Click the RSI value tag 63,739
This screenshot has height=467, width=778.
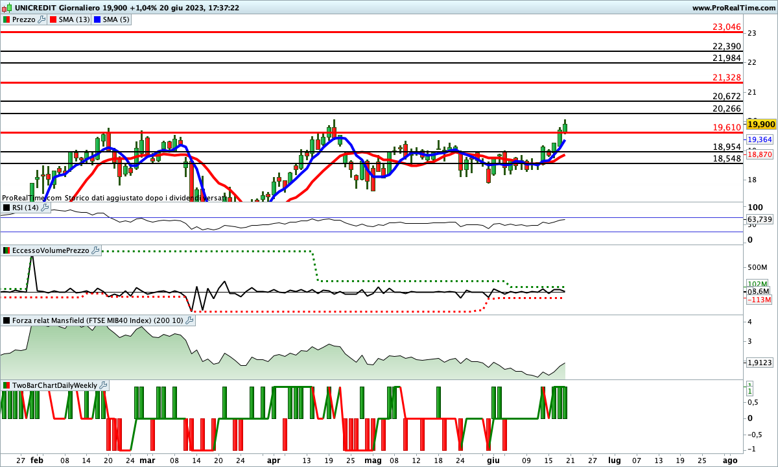tap(760, 219)
